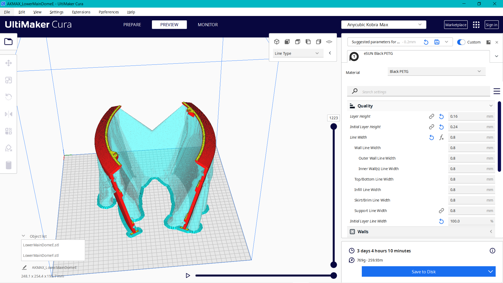Select the Move tool
The width and height of the screenshot is (503, 283).
(9, 63)
